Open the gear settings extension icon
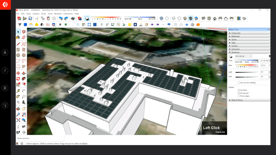This screenshot has width=276, height=155. pyautogui.click(x=192, y=24)
